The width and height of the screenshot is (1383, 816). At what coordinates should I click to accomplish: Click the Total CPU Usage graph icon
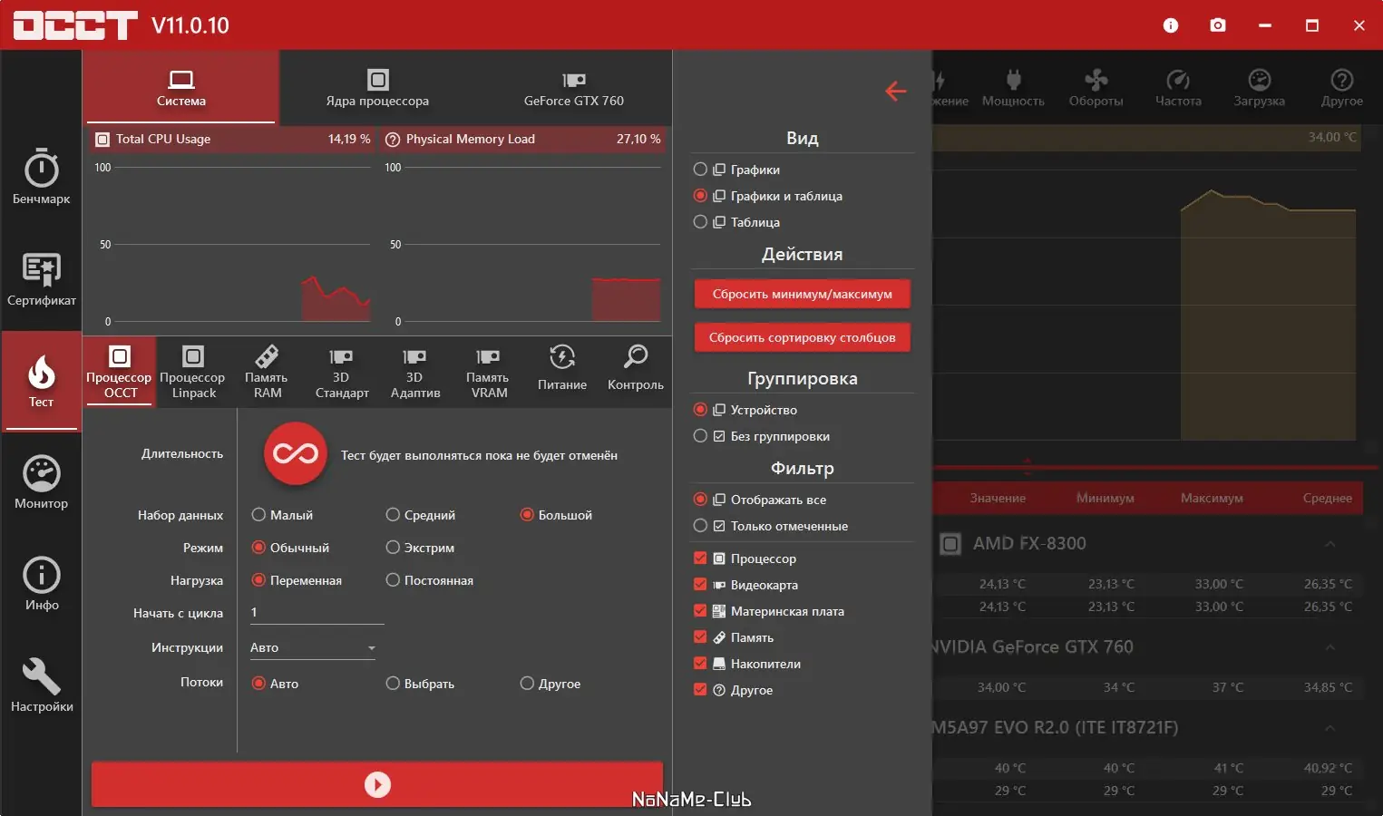pos(102,140)
